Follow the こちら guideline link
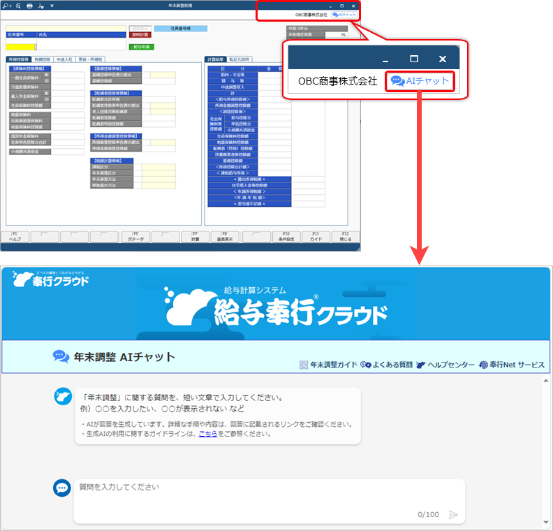 tap(208, 434)
